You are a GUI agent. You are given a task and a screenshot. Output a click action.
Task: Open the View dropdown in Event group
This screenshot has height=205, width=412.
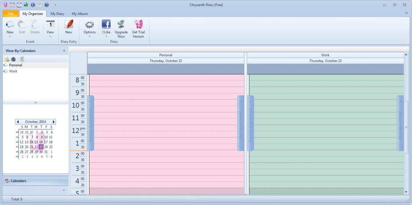(x=50, y=29)
